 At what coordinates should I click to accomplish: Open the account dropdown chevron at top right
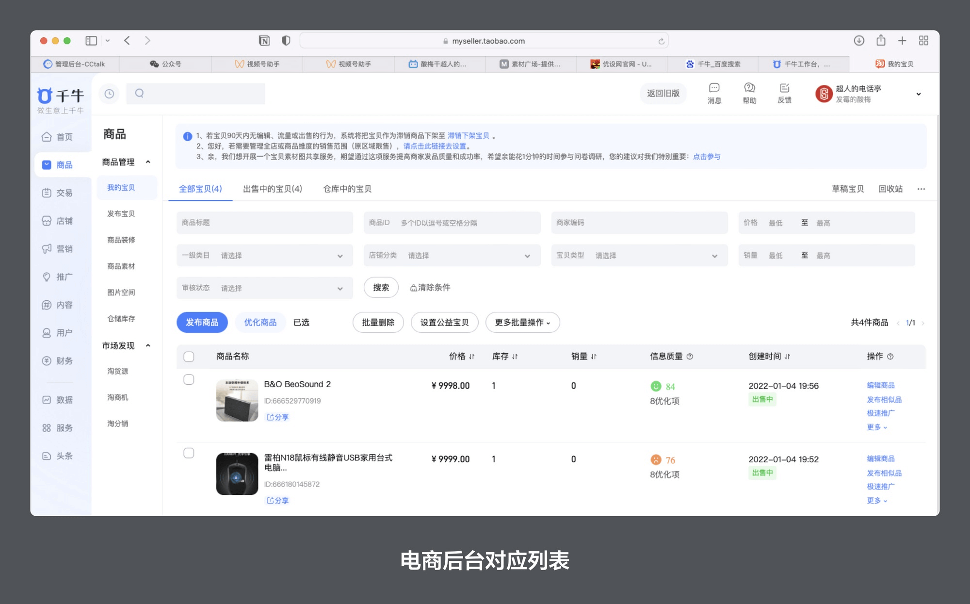pos(918,94)
